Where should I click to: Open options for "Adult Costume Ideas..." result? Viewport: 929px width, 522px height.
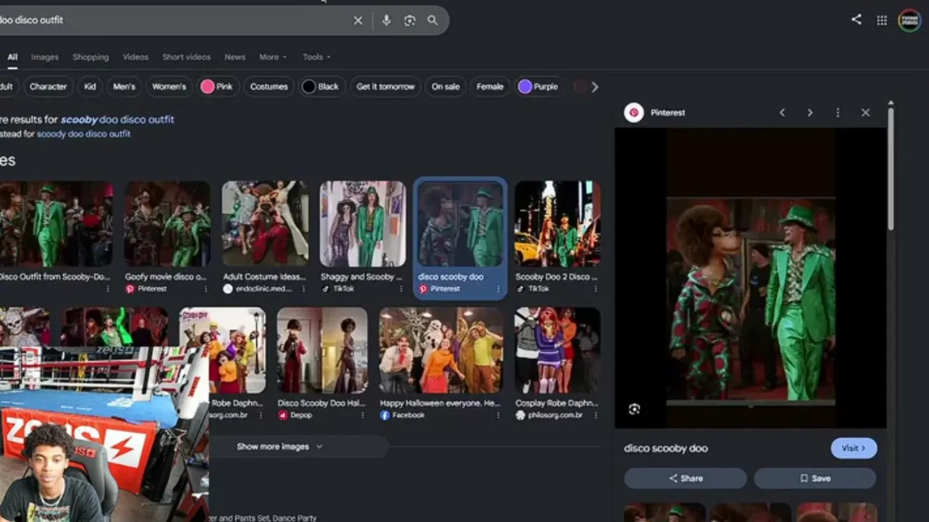coord(303,289)
